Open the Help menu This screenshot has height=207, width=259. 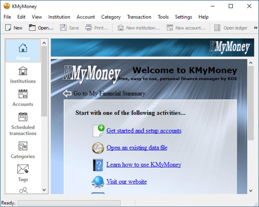tap(203, 17)
